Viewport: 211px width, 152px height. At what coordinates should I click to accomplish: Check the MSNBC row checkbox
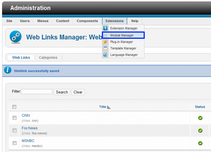click(14, 143)
